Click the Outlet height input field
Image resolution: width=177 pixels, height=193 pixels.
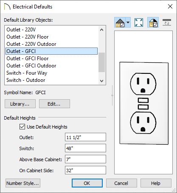pyautogui.click(x=85, y=137)
